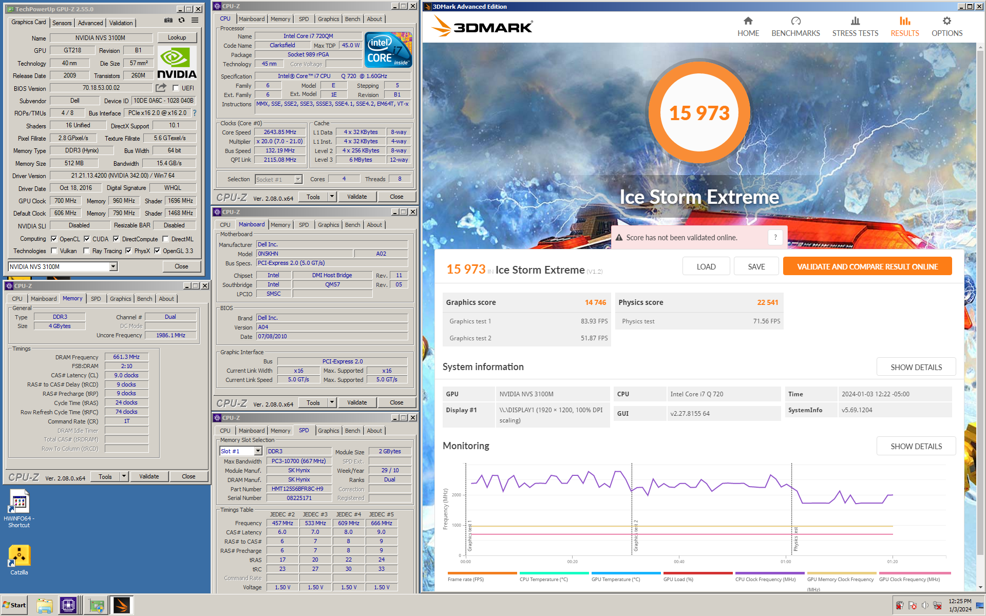Open the 3DMark OPTIONS gear
Image resolution: width=986 pixels, height=616 pixels.
(x=947, y=21)
